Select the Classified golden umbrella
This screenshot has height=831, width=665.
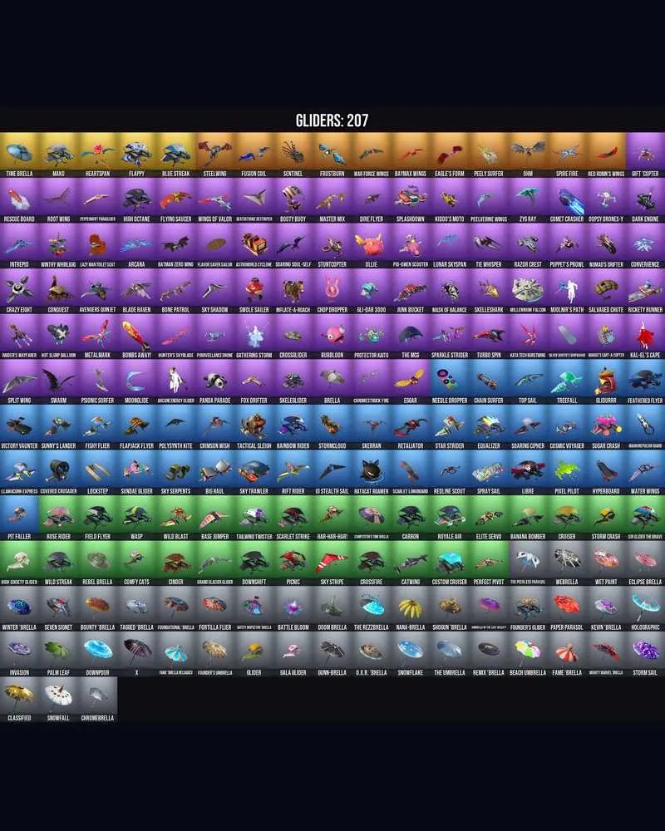(x=20, y=699)
